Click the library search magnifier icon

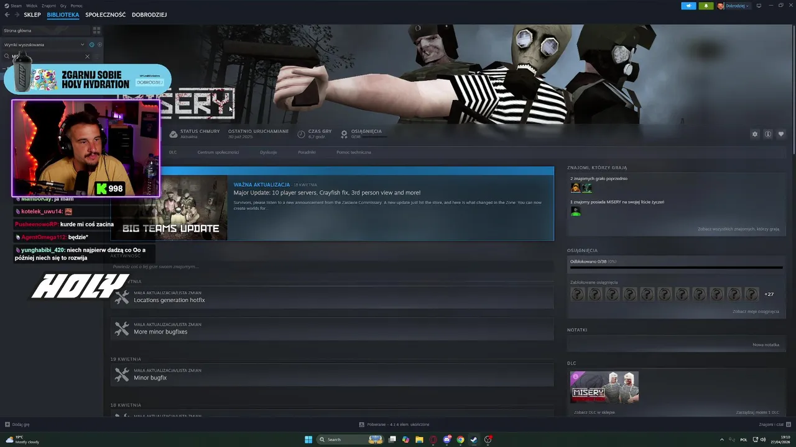[x=6, y=56]
